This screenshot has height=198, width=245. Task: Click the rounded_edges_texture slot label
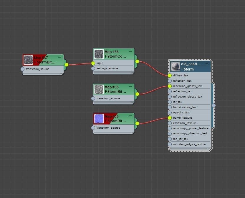(189, 144)
